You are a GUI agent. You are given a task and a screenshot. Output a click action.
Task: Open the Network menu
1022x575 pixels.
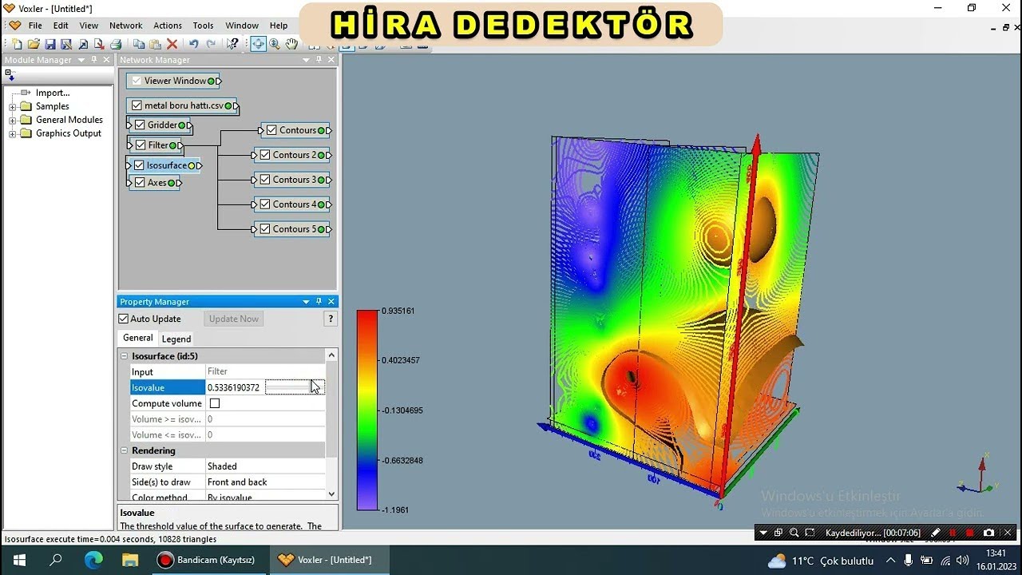(126, 26)
